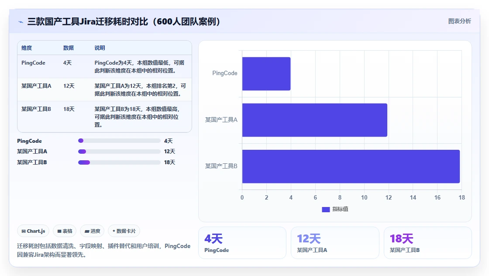Click the 某国产工具A table row name cell
489x276 pixels.
tap(36, 86)
